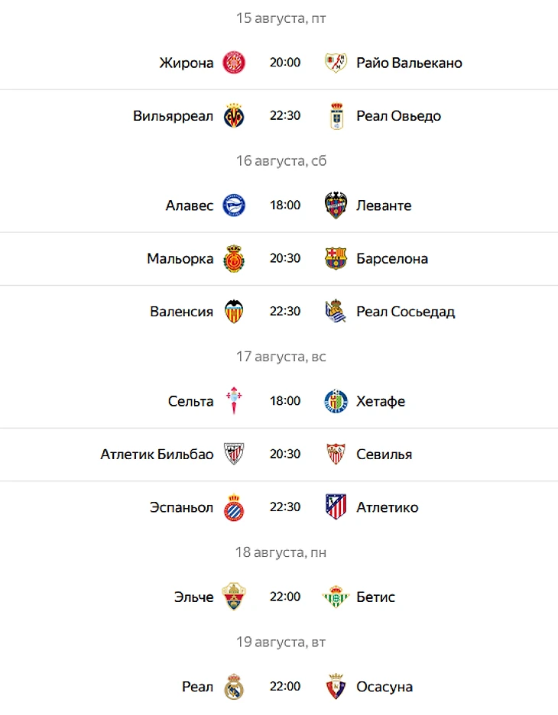Image resolution: width=558 pixels, height=715 pixels.
Task: Click the Атлетико striped club crest
Action: pos(336,507)
